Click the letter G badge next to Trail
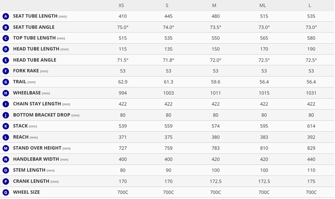This screenshot has height=199, width=335. point(6,82)
